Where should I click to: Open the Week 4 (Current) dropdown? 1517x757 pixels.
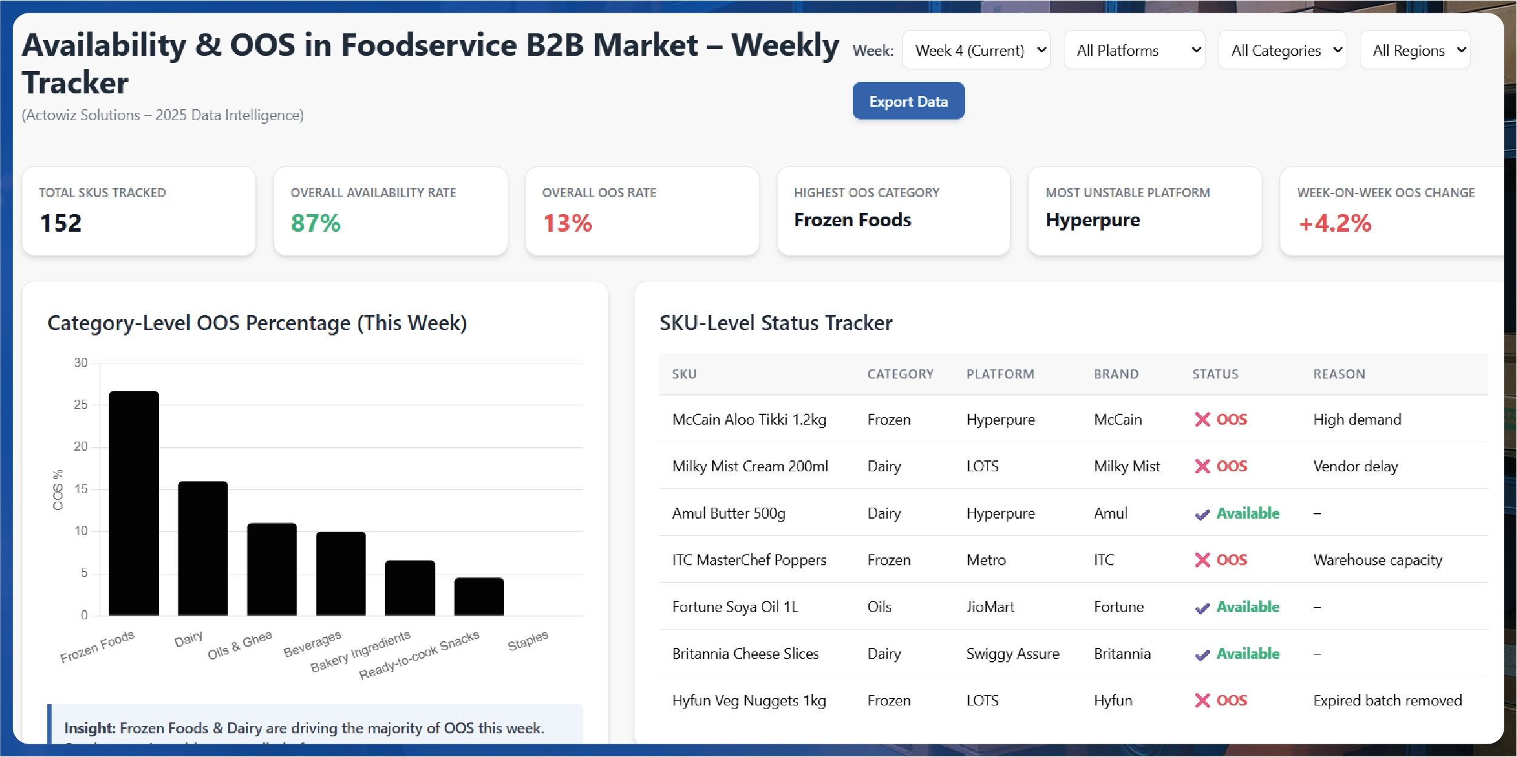coord(976,50)
